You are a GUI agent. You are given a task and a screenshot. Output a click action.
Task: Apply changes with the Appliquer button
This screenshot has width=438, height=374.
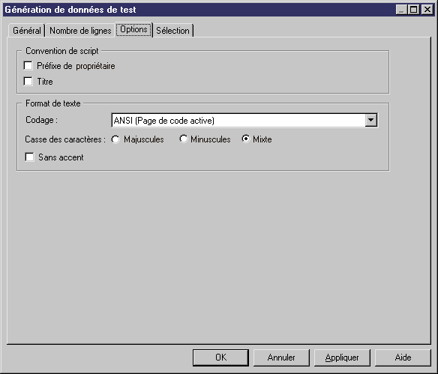pyautogui.click(x=342, y=358)
